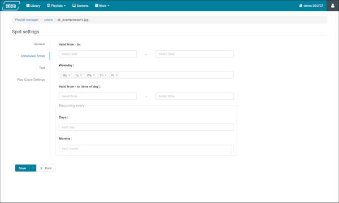
Task: Go to Playlist manager breadcrumb
Action: [x=27, y=20]
